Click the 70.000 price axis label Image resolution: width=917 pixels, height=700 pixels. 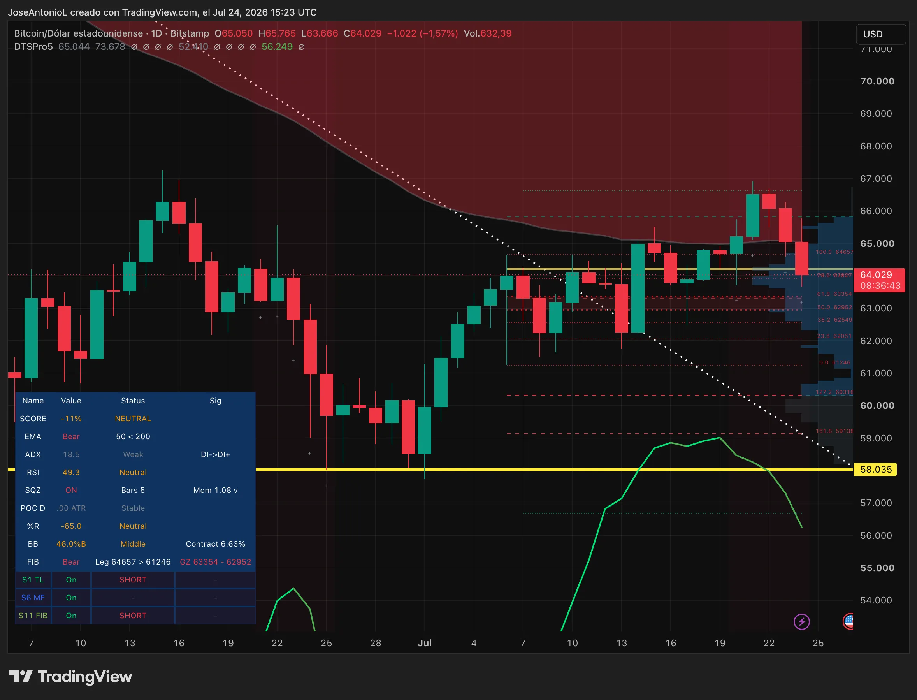(x=877, y=81)
